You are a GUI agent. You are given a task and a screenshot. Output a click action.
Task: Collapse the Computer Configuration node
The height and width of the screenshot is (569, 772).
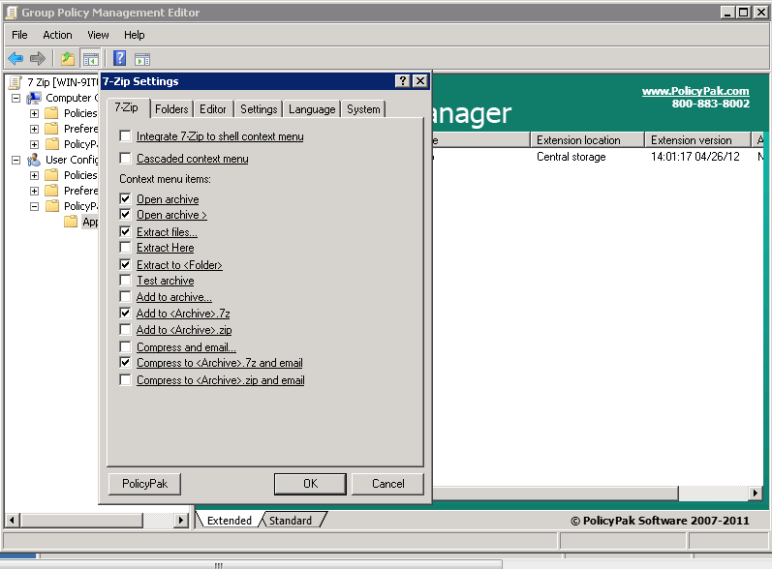pos(15,98)
